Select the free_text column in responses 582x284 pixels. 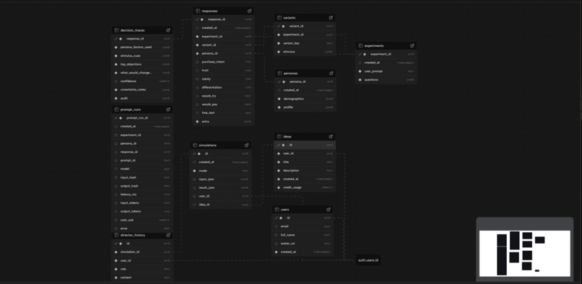(223, 112)
